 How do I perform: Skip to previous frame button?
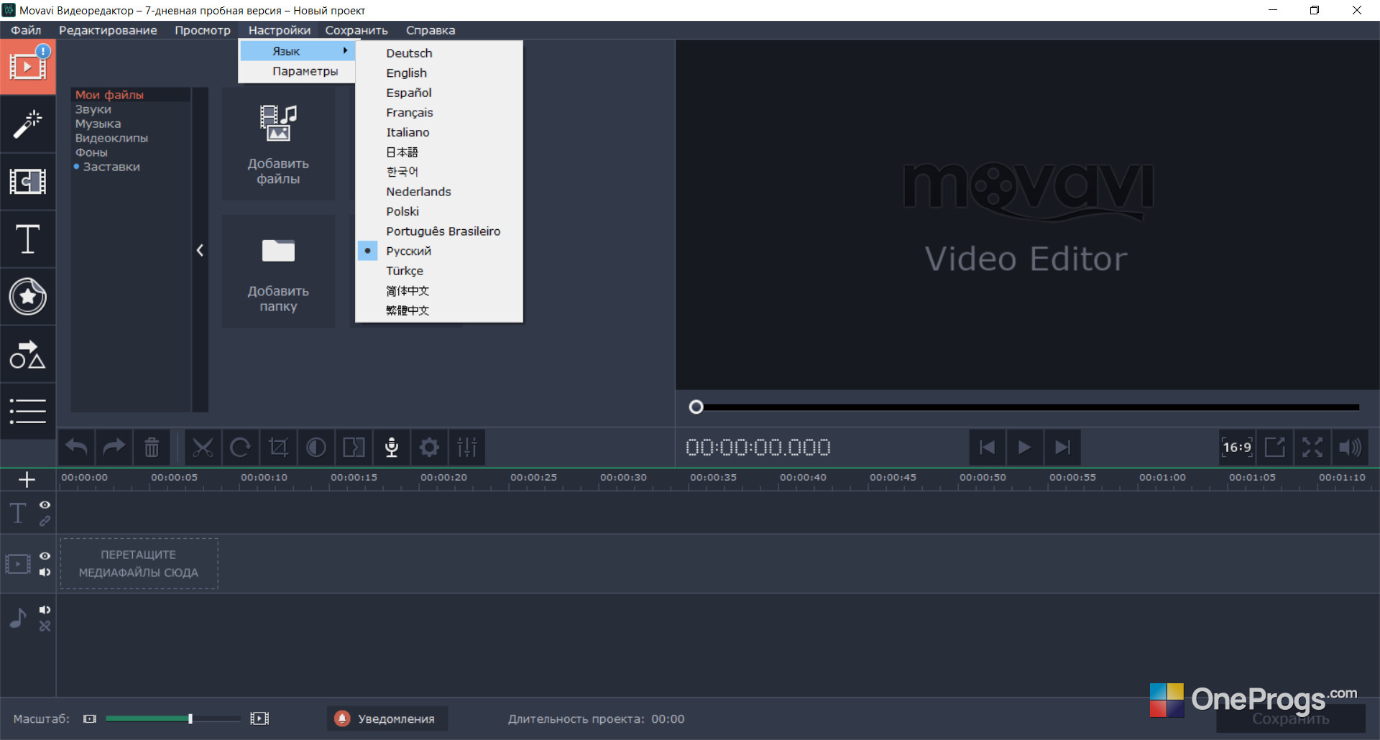pos(987,448)
